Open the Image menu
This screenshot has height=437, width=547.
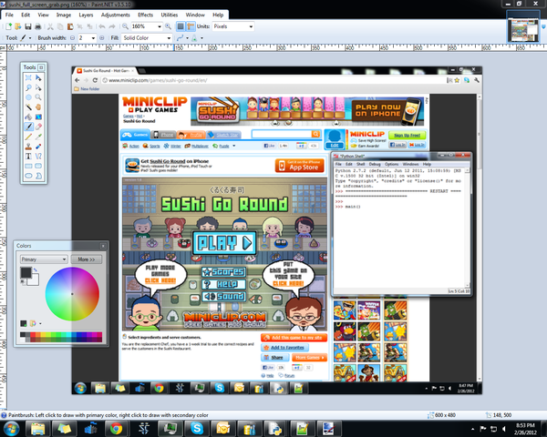[x=64, y=15]
